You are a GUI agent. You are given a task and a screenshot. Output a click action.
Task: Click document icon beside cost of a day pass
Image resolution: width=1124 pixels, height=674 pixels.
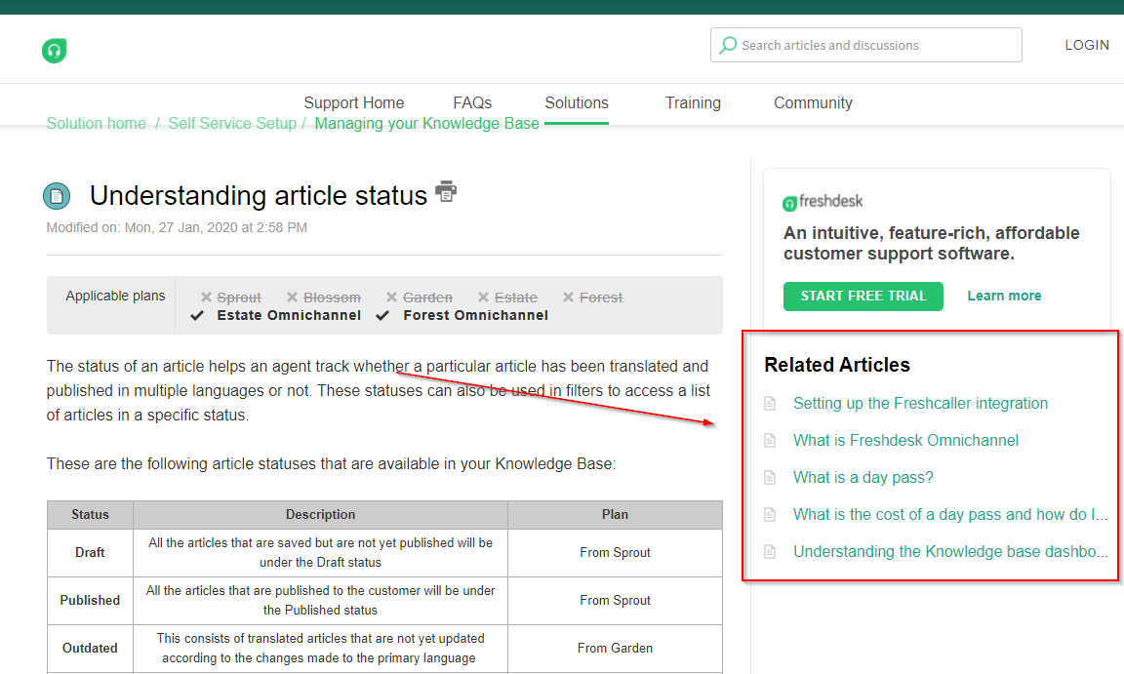pos(770,515)
